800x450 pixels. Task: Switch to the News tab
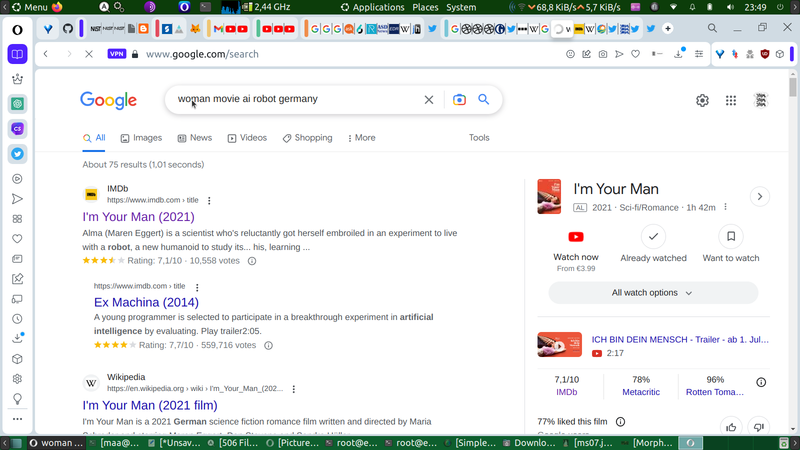[x=195, y=138]
